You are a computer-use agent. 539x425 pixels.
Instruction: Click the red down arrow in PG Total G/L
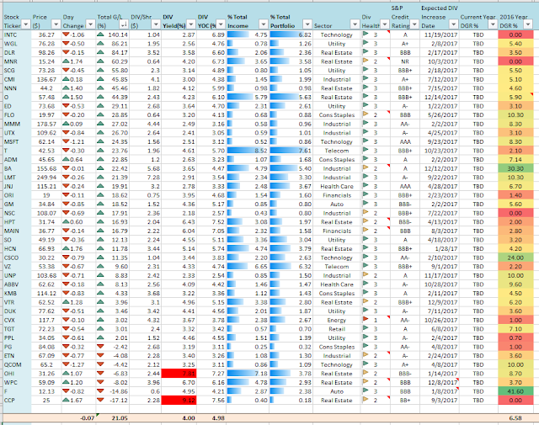coord(100,347)
